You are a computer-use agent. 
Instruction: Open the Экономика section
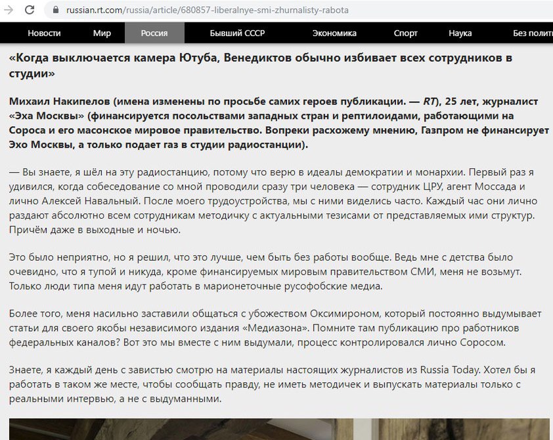(x=334, y=33)
